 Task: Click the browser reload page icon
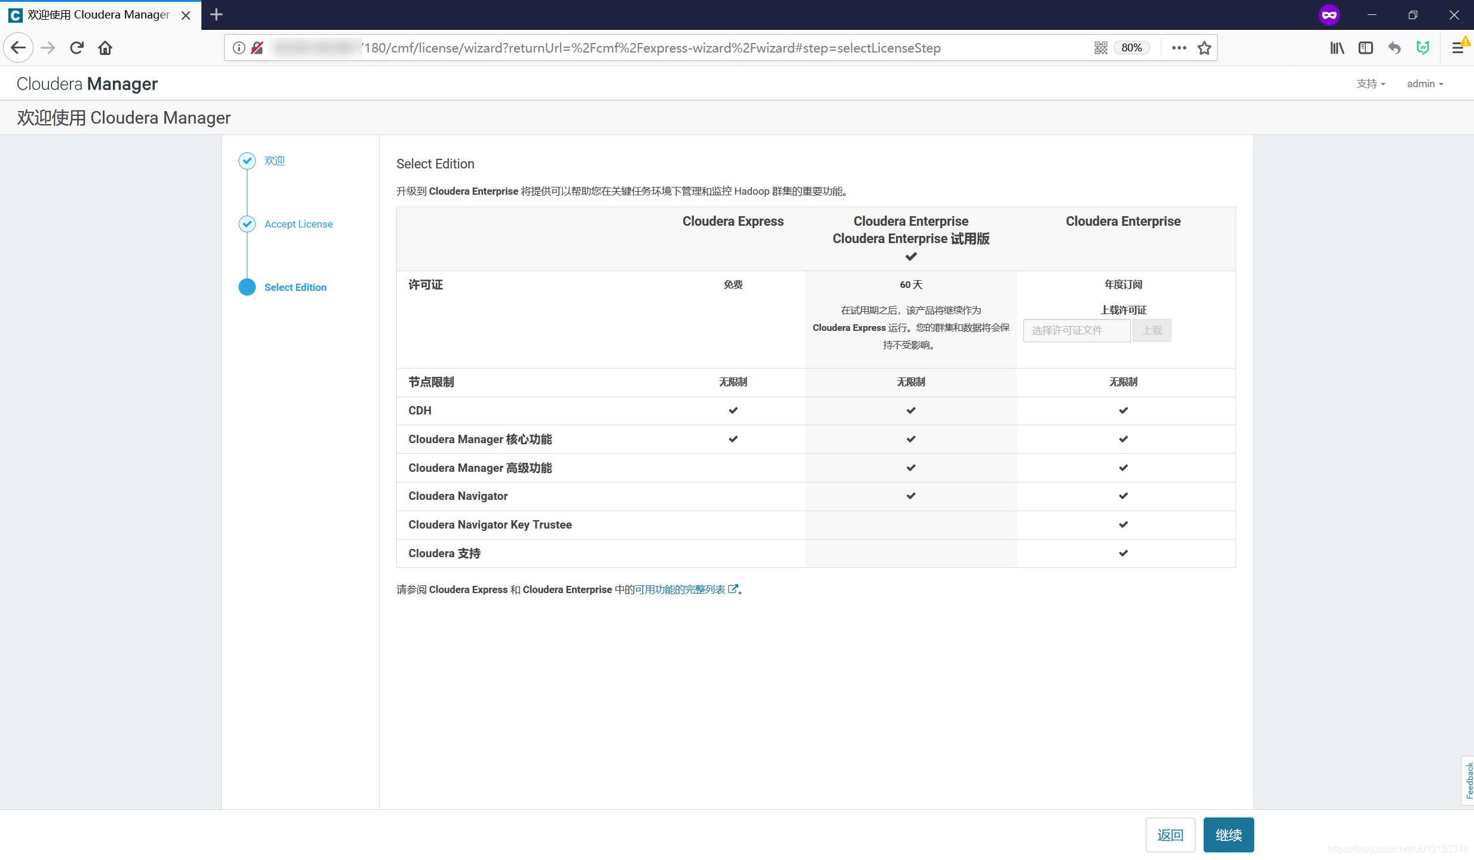click(77, 48)
